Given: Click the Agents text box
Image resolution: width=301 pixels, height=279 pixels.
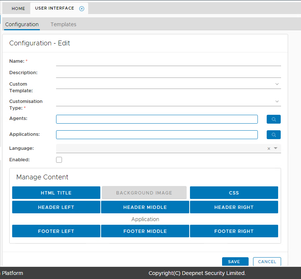Looking at the screenshot, I should pyautogui.click(x=157, y=119).
